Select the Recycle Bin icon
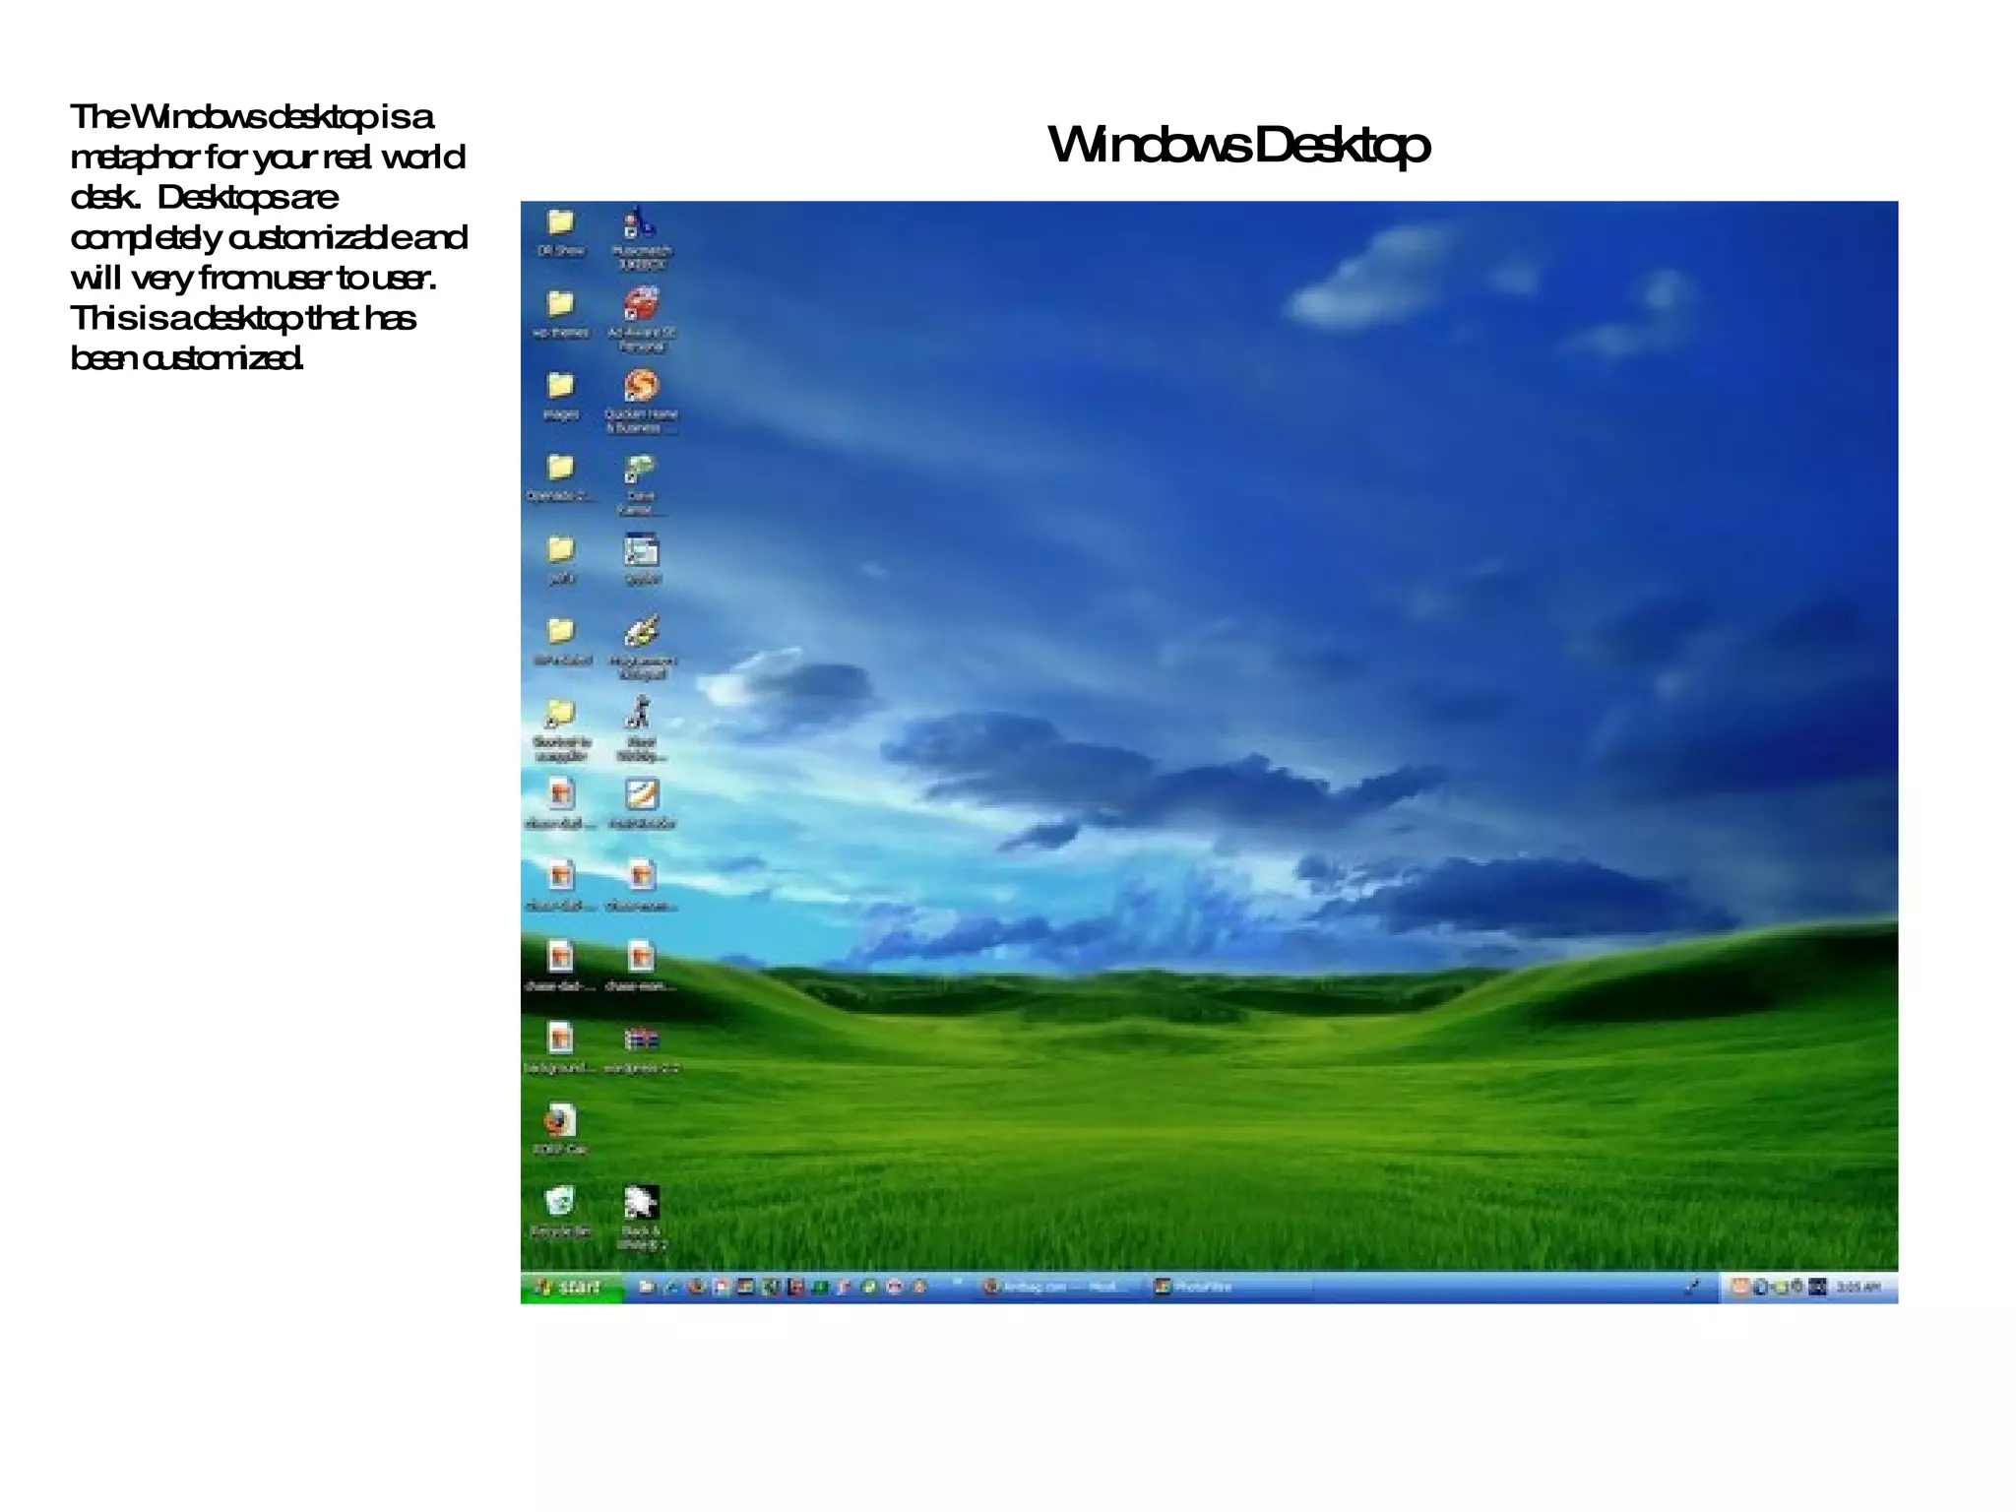The height and width of the screenshot is (1512, 2016). coord(560,1212)
